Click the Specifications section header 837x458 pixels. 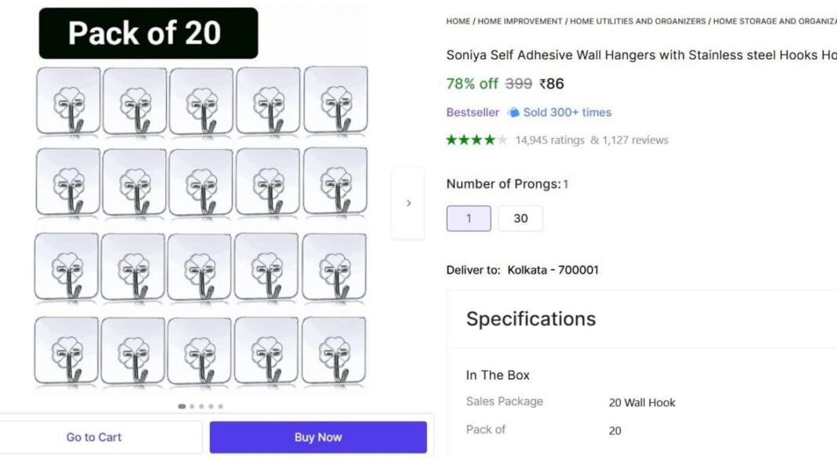tap(531, 318)
